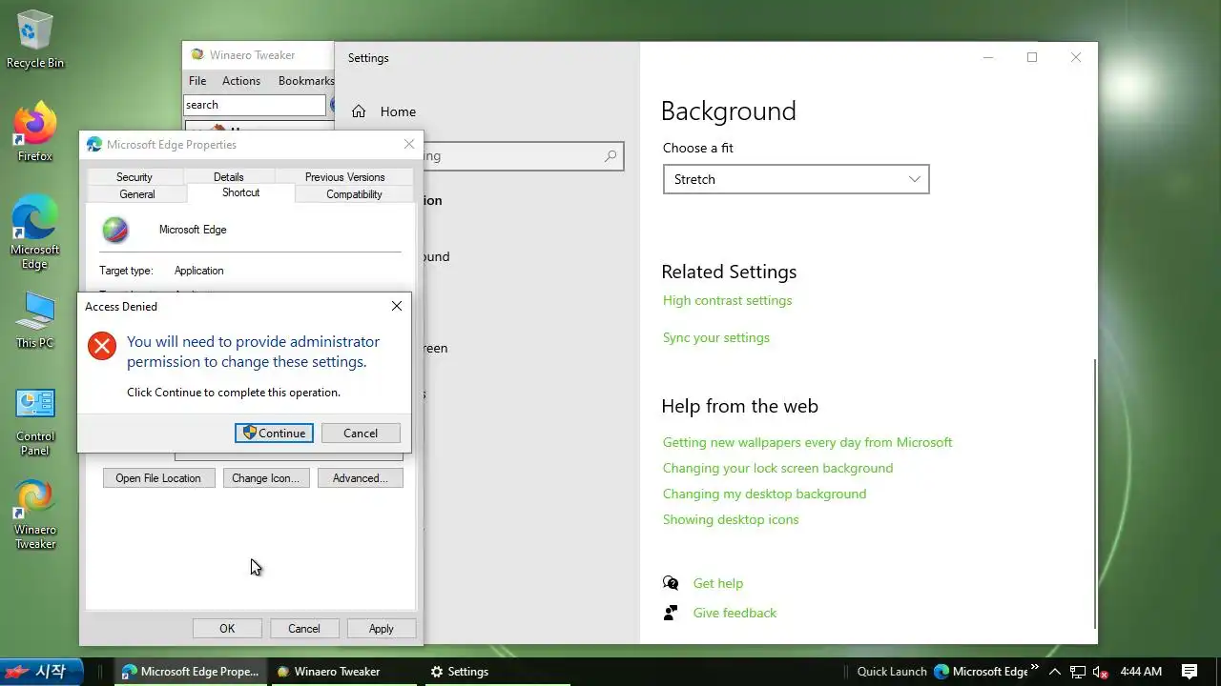The width and height of the screenshot is (1221, 686).
Task: Open the Security tab in Properties
Action: click(x=135, y=177)
